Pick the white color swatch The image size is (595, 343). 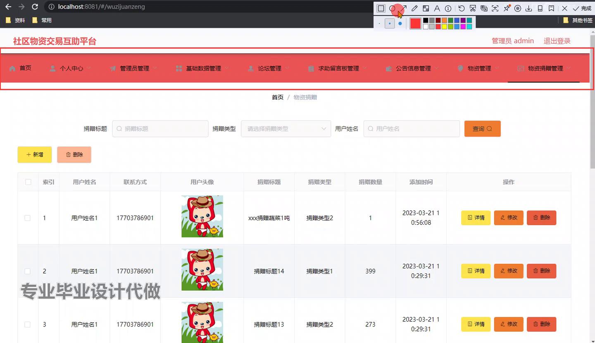pos(426,26)
